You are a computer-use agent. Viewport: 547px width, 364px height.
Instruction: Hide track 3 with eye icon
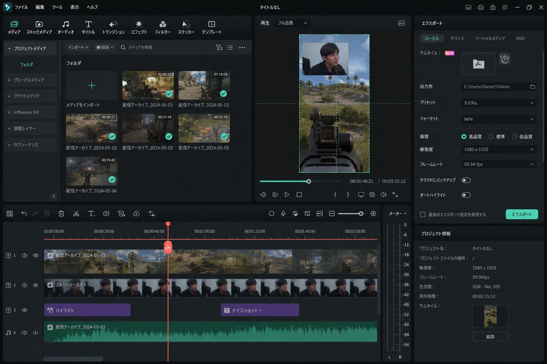24,310
